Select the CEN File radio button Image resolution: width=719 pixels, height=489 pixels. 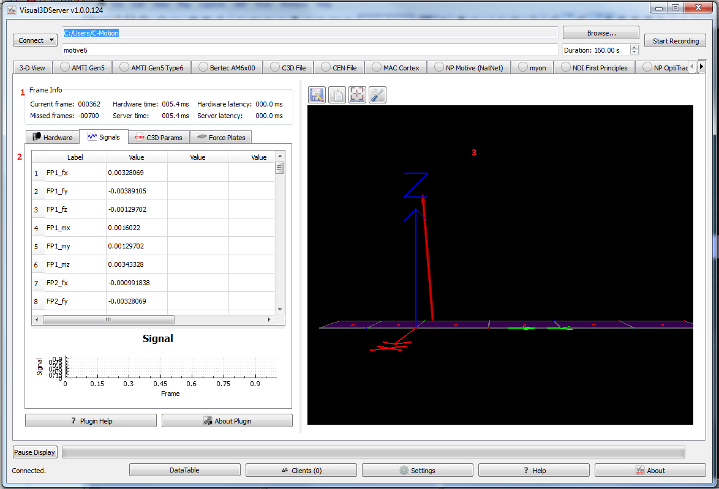[326, 67]
